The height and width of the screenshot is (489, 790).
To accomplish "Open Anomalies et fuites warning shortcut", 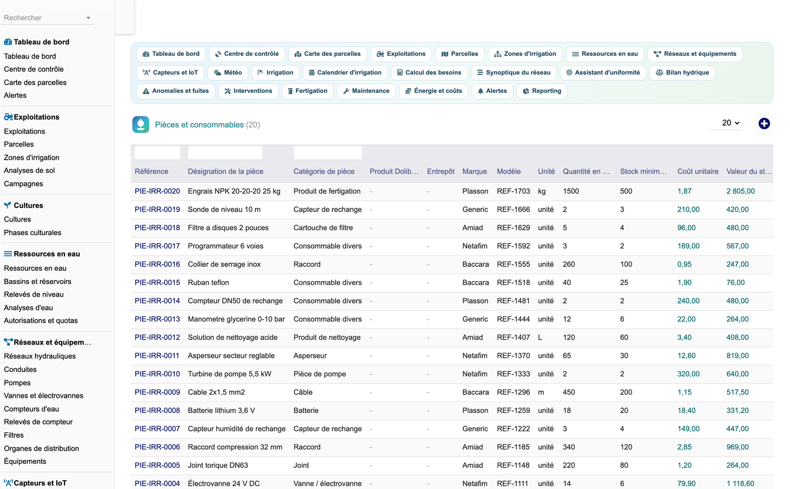I will click(x=175, y=91).
